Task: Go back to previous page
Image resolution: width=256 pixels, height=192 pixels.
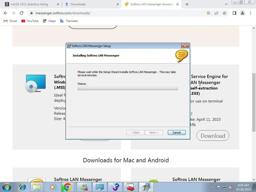Action: [x=5, y=13]
